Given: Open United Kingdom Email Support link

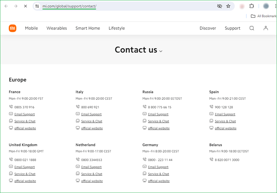Looking at the screenshot, I should 25,167.
